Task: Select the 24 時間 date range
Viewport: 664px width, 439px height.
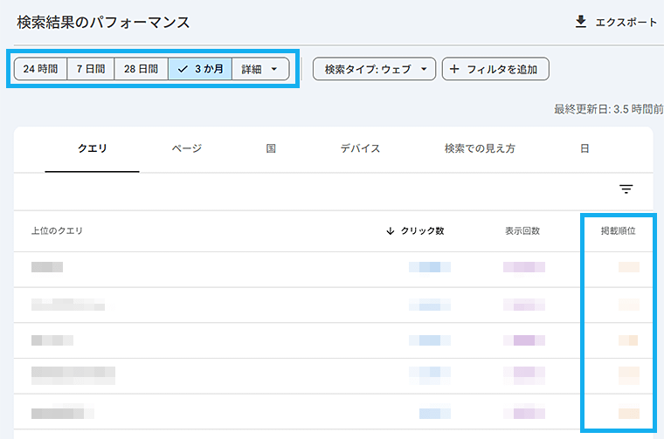Action: 40,69
